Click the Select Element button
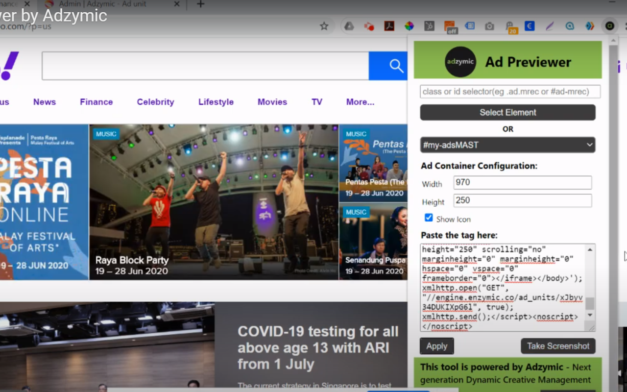Screen dimensions: 627x392 (x=507, y=112)
